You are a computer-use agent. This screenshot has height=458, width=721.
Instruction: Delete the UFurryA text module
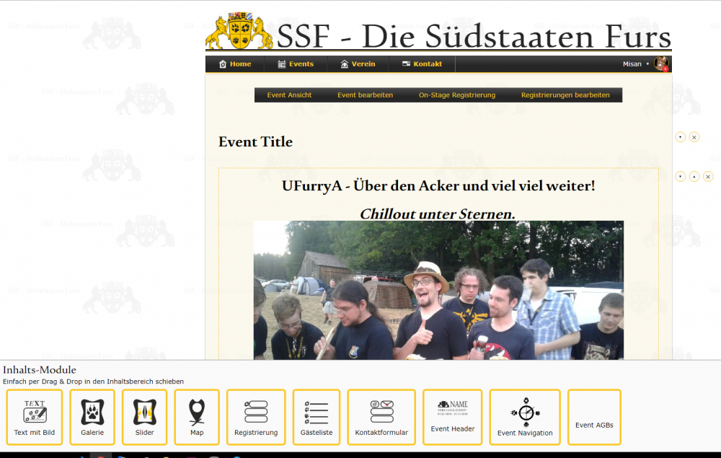pos(708,177)
